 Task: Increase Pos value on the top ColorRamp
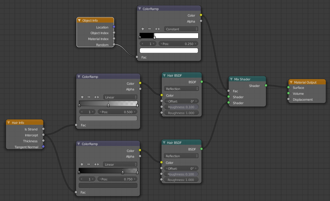click(196, 44)
